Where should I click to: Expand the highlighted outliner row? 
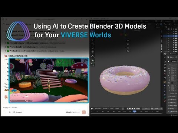coord(168,36)
